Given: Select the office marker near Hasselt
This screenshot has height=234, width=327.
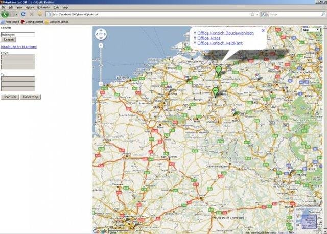Looking at the screenshot, I should [258, 76].
